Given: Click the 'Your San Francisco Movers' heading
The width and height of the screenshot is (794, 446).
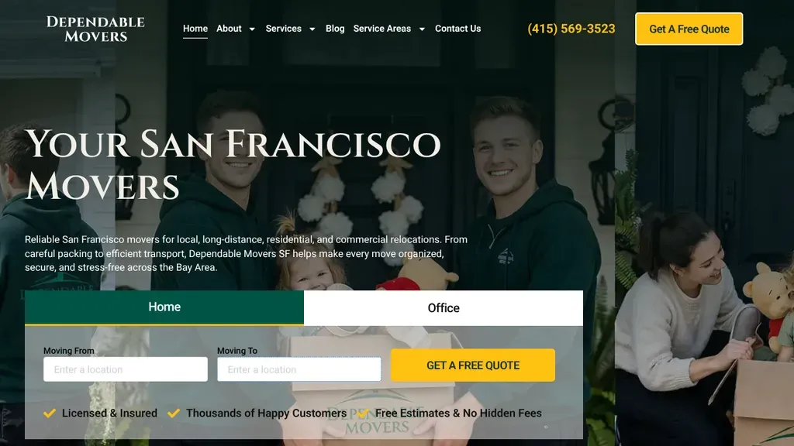Looking at the screenshot, I should 233,165.
